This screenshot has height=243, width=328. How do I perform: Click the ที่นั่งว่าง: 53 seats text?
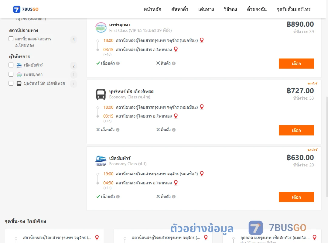tap(303, 98)
